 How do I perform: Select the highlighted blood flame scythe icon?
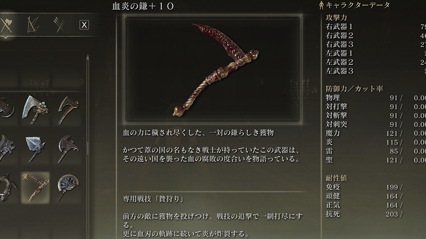point(35,188)
